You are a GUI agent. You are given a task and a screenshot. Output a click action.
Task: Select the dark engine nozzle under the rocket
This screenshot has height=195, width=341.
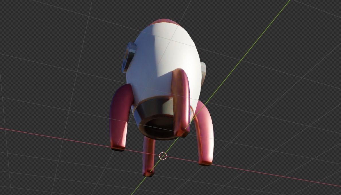[x=157, y=119]
